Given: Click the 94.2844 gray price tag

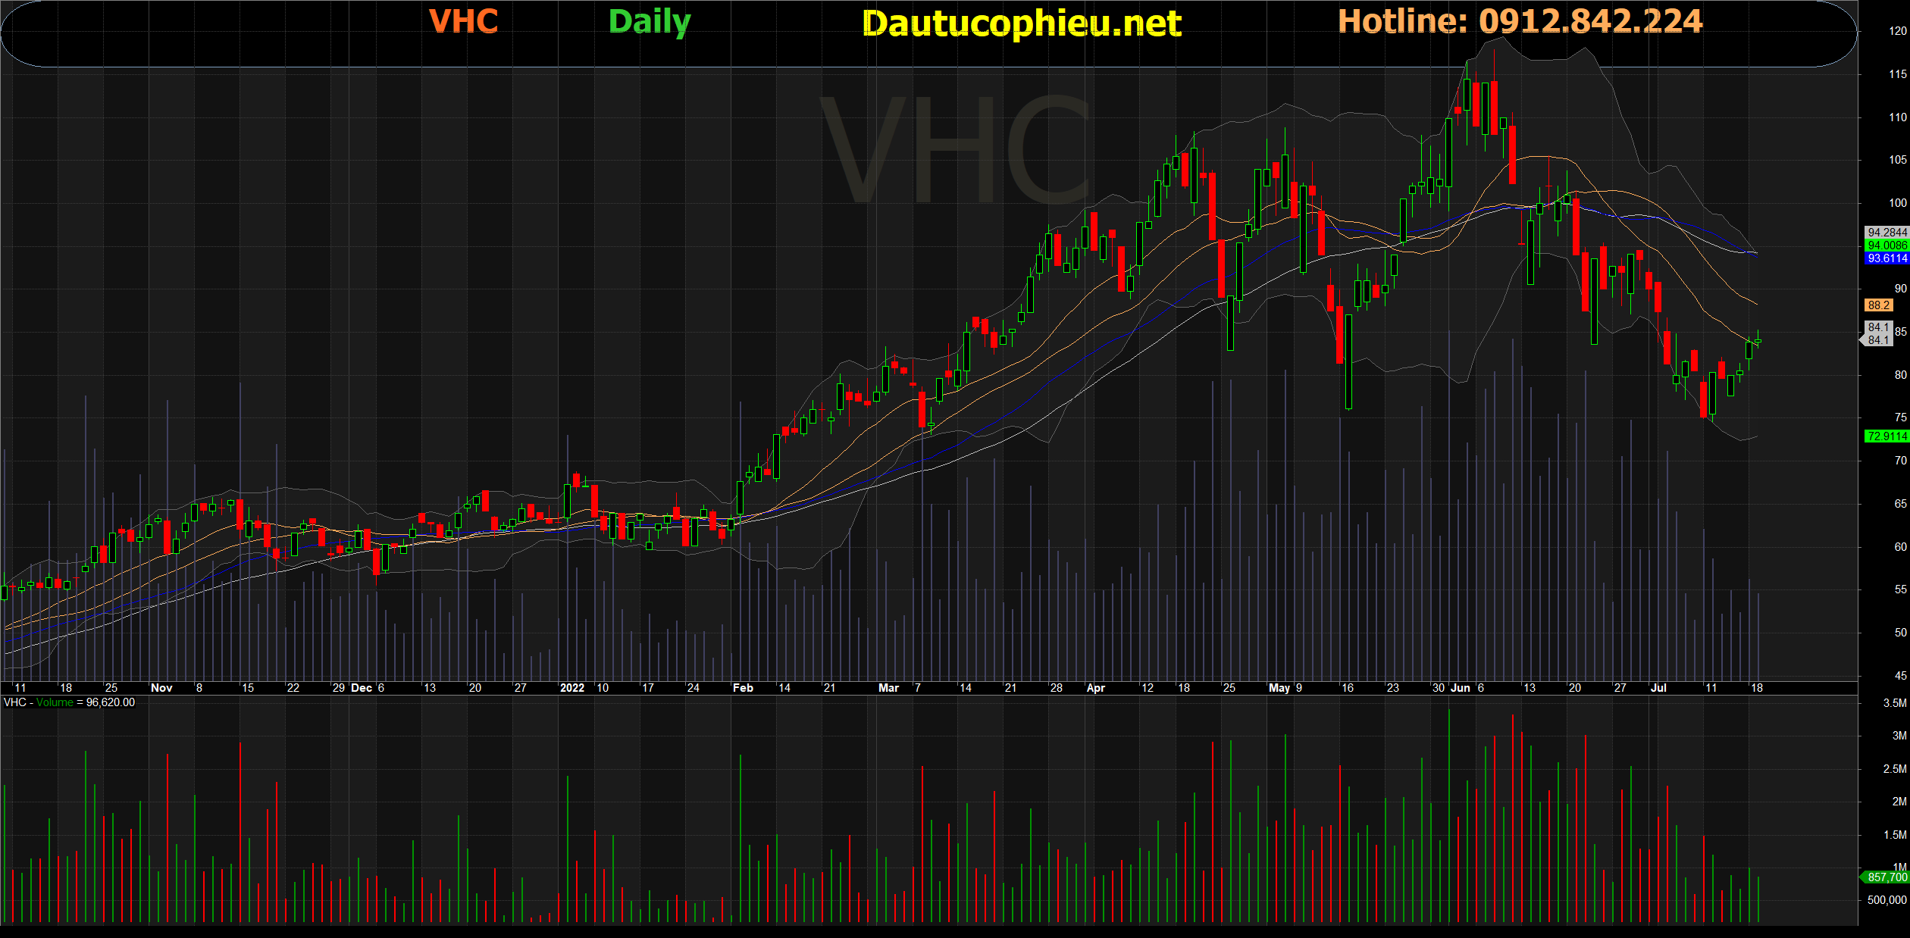Looking at the screenshot, I should tap(1886, 233).
